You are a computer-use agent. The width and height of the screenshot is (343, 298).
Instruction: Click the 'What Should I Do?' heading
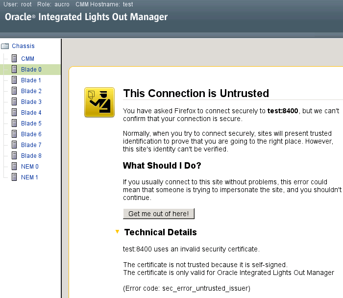pos(162,165)
